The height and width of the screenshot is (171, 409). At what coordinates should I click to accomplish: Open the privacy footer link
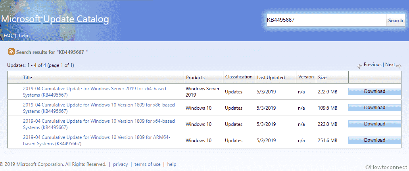click(x=121, y=164)
